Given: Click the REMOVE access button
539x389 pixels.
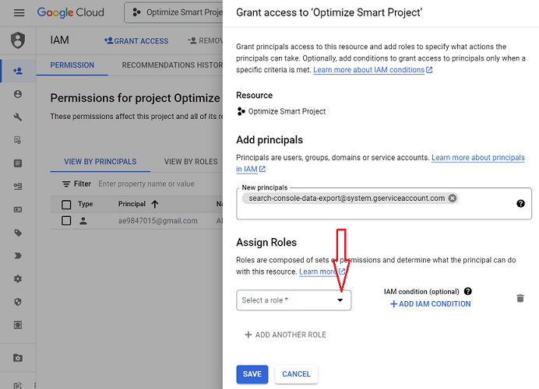Looking at the screenshot, I should [205, 41].
